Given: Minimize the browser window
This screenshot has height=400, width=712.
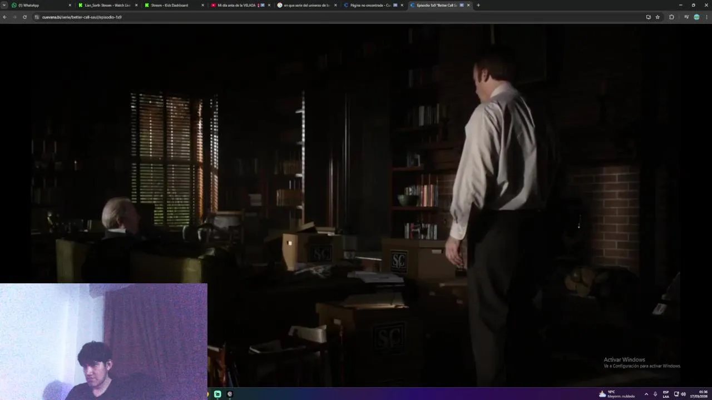Looking at the screenshot, I should (x=680, y=5).
